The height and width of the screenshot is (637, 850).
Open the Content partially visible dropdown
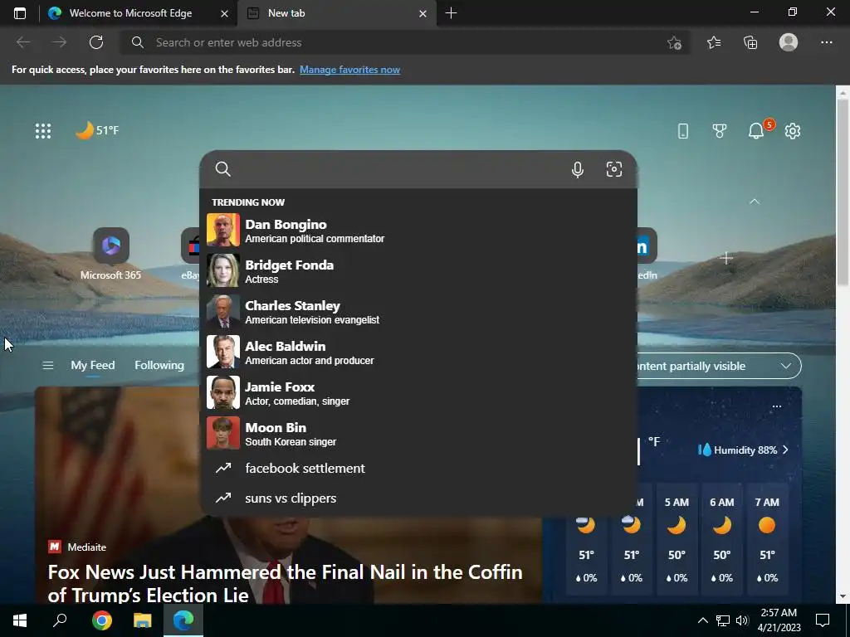coord(719,366)
